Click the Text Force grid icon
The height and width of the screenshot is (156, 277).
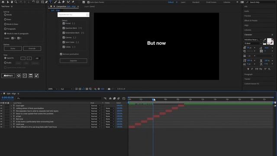(31, 76)
